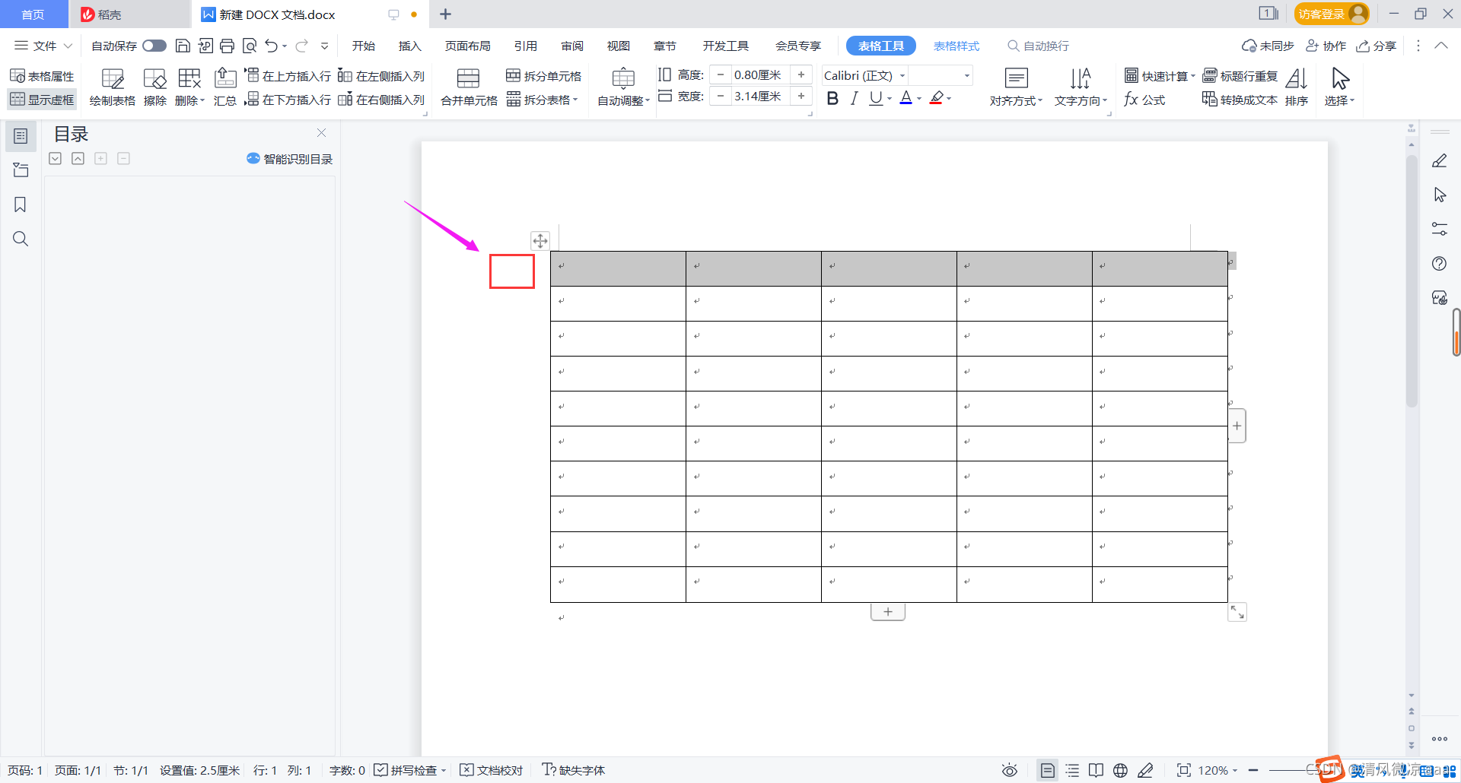Apply italic formatting with I icon

point(855,98)
